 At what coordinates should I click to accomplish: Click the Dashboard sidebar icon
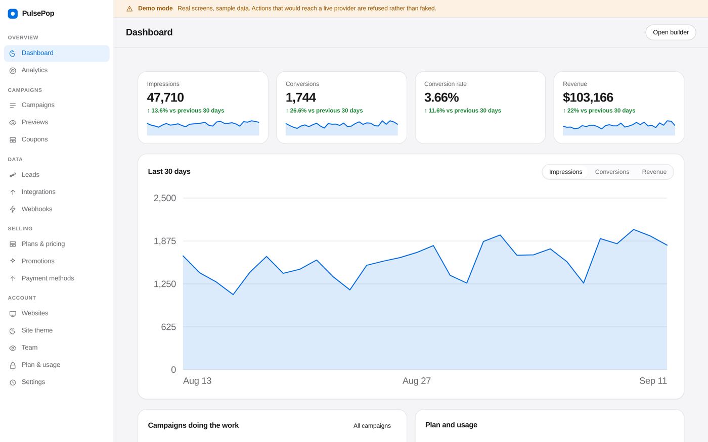13,54
